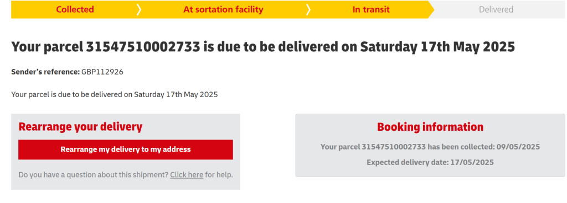This screenshot has height=203, width=567.
Task: Select the At sortation facility step
Action: pyautogui.click(x=223, y=9)
